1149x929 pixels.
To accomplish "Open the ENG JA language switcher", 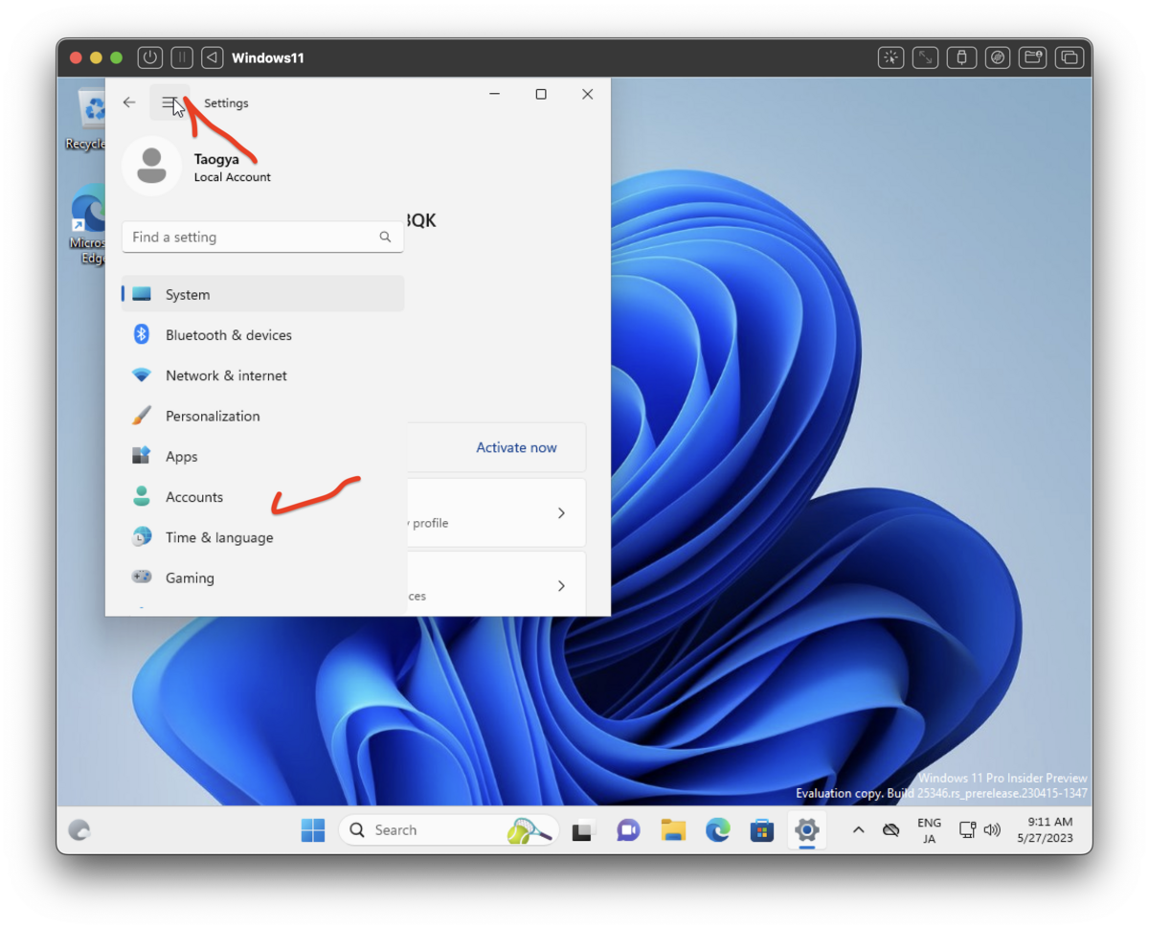I will pos(929,830).
